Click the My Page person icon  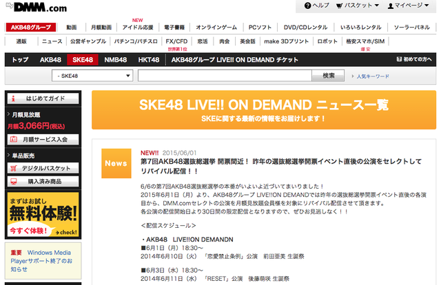[x=391, y=6]
